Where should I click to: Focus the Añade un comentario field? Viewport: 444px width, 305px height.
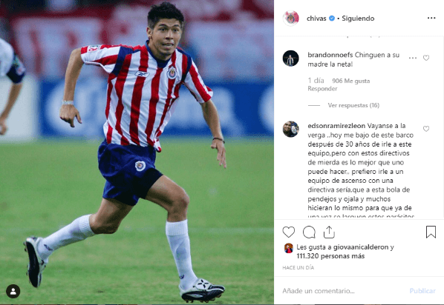click(x=344, y=291)
